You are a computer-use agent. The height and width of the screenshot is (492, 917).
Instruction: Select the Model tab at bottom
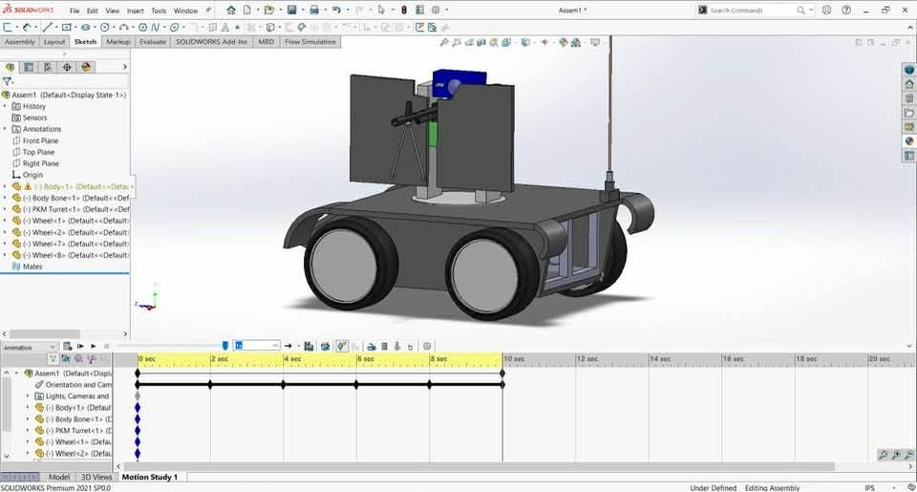[59, 477]
